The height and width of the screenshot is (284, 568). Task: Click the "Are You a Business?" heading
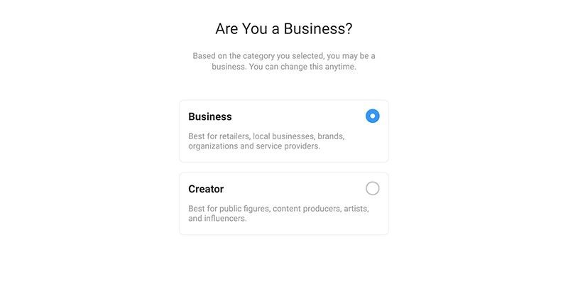click(x=284, y=29)
